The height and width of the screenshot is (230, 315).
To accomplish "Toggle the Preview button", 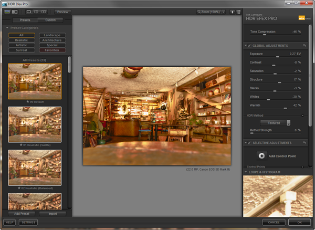I will tap(62, 11).
